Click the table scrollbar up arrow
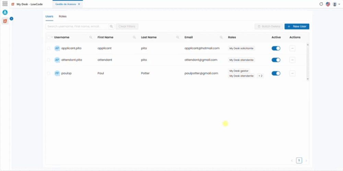 point(308,45)
